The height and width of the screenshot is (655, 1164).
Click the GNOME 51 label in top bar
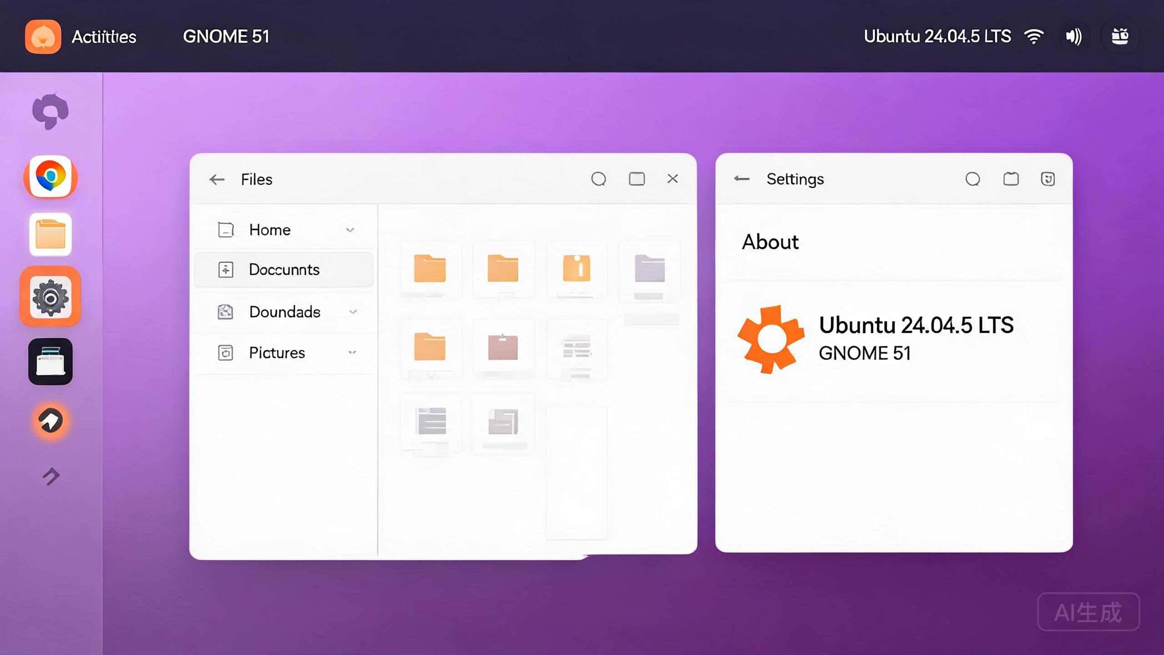[226, 36]
